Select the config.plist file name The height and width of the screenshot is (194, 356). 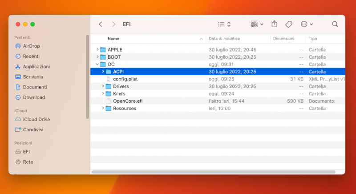pyautogui.click(x=125, y=79)
